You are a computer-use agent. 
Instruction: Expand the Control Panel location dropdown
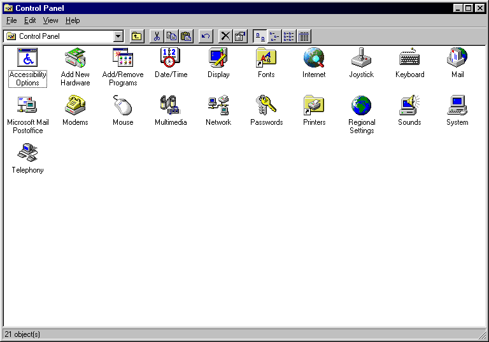tap(118, 36)
